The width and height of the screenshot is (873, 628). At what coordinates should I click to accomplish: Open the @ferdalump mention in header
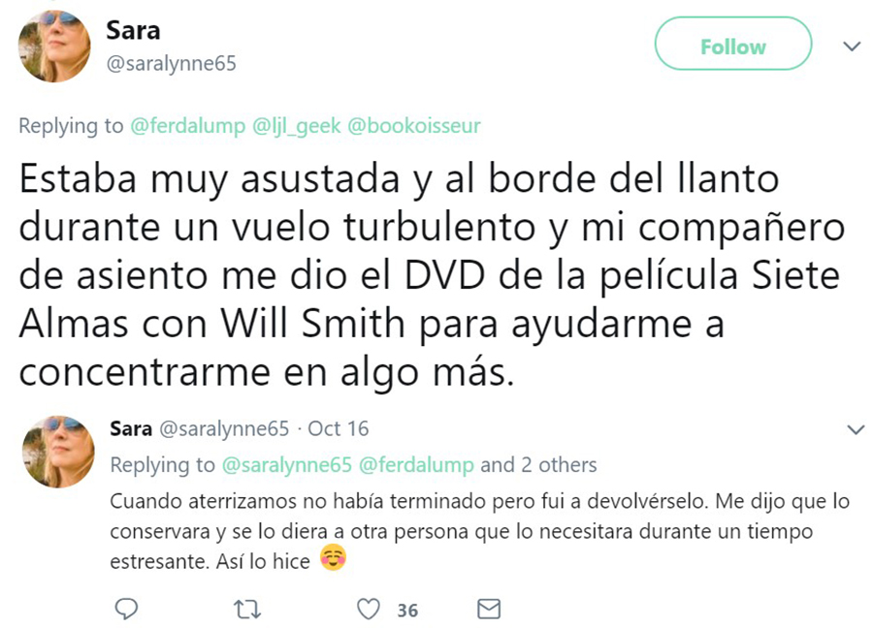click(x=187, y=126)
